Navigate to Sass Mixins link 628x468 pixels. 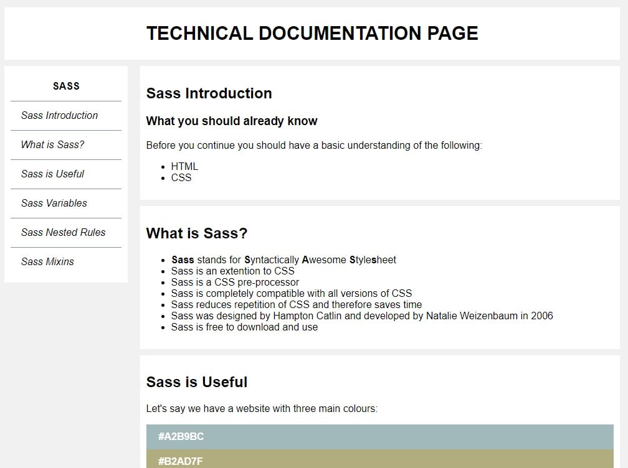(x=47, y=261)
